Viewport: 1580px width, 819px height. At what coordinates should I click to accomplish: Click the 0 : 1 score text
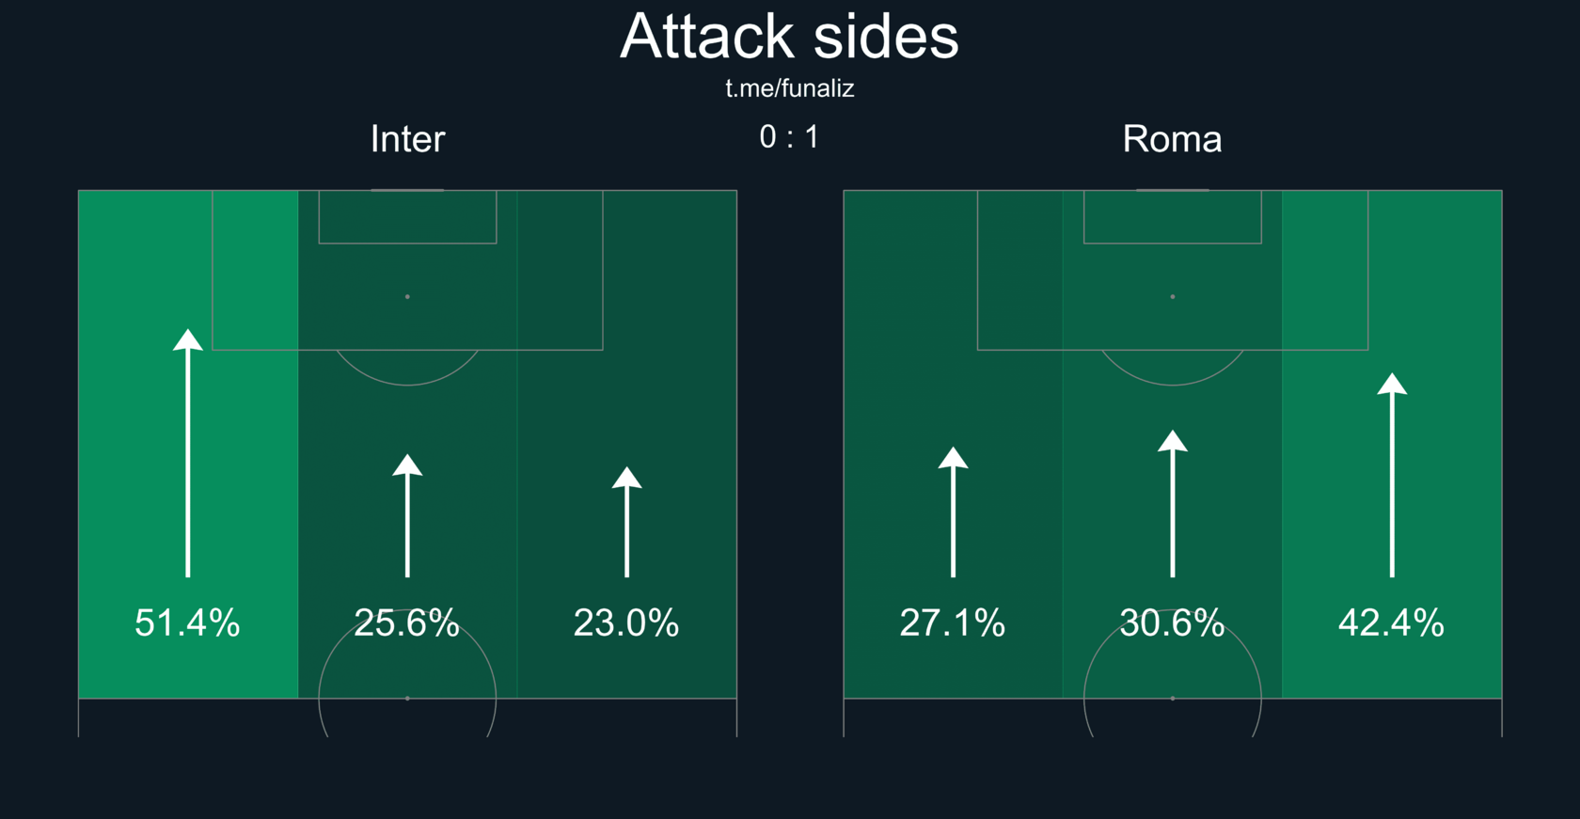[x=790, y=137]
